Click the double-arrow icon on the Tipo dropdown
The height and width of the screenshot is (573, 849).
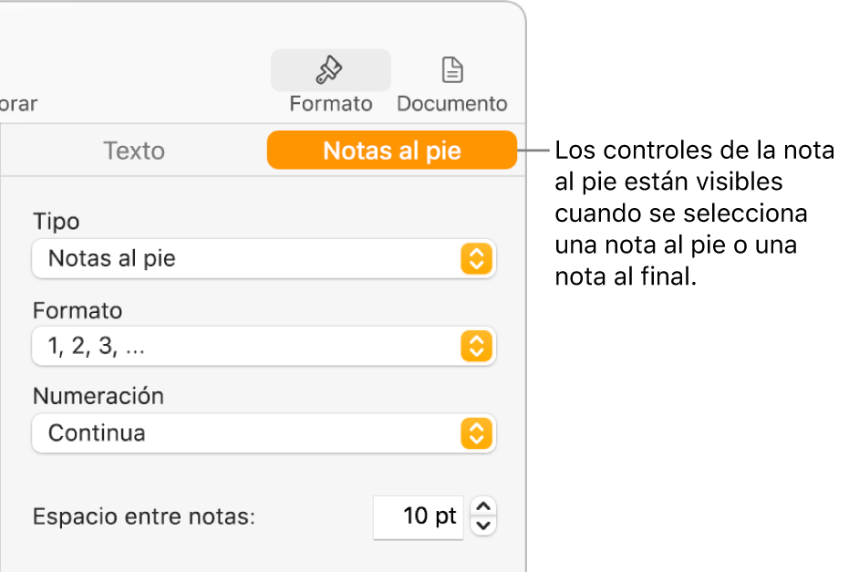pyautogui.click(x=477, y=259)
